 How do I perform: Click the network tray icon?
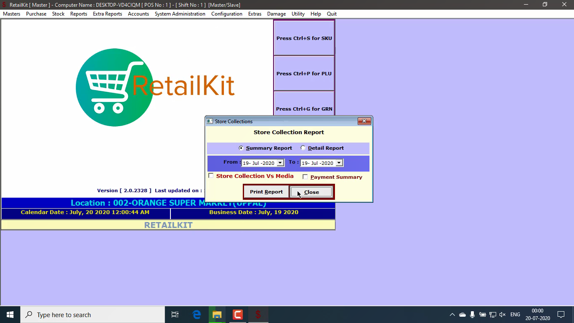[x=492, y=315]
